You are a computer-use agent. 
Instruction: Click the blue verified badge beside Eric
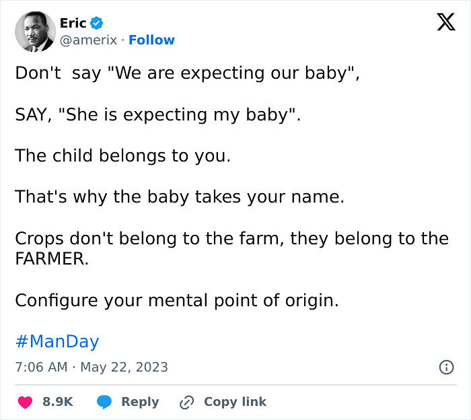pyautogui.click(x=97, y=24)
